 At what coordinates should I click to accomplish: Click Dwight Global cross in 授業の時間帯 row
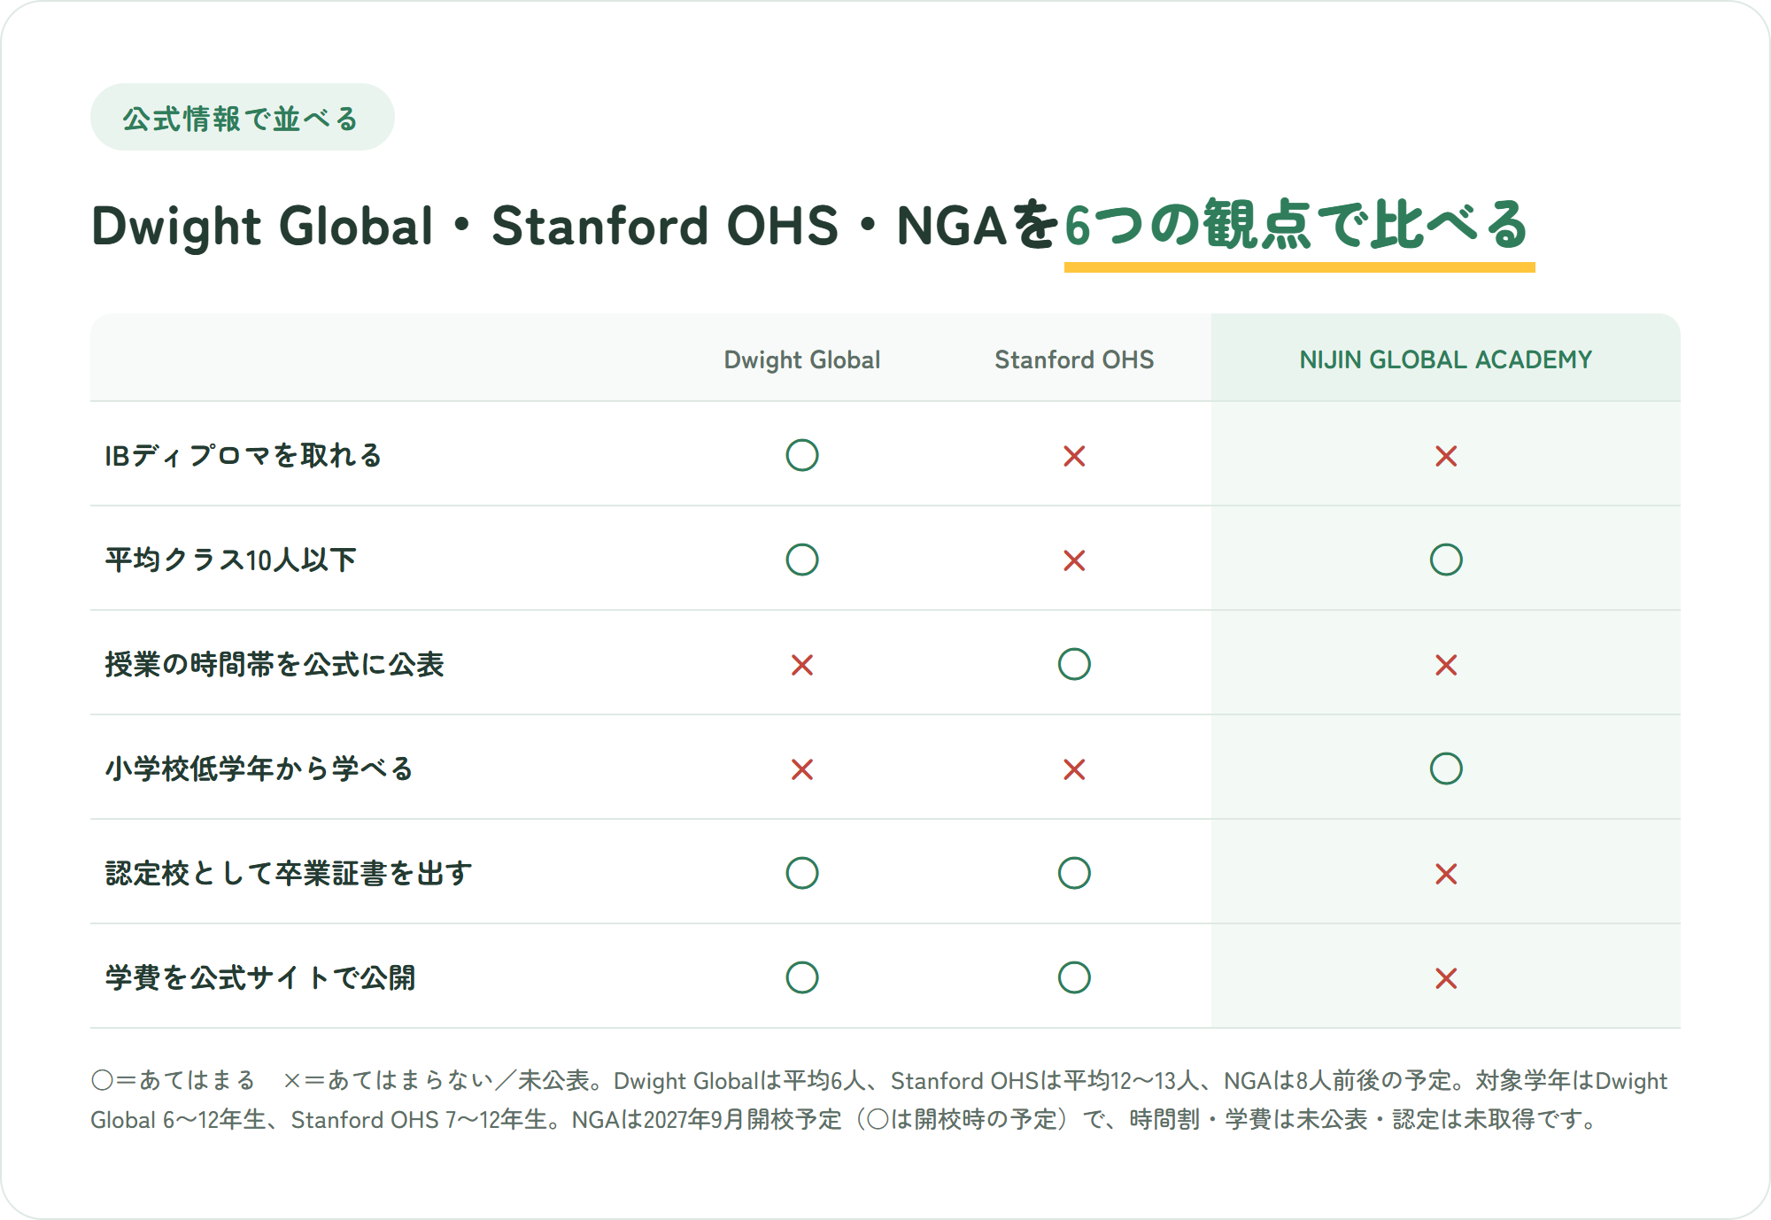pos(802,665)
